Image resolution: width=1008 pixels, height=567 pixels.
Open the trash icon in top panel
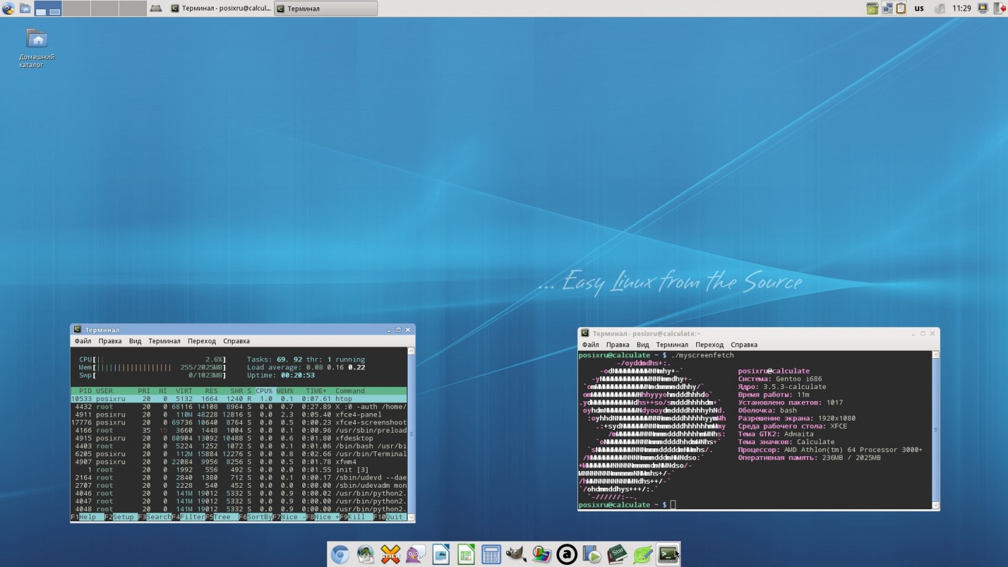pos(872,9)
